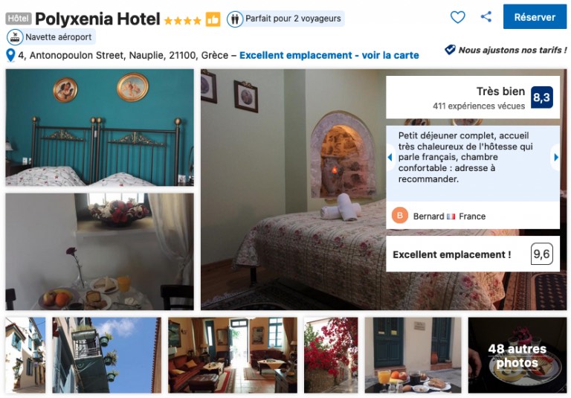571x398 pixels.
Task: Click the blue map pin icon
Action: coord(10,55)
